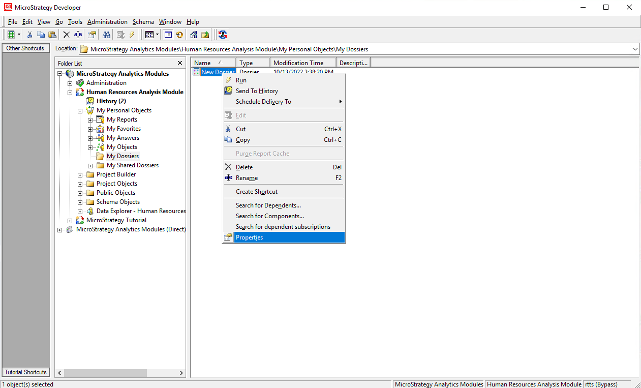The image size is (641, 388).
Task: Click the Paste clipboard icon in the toolbar
Action: (x=52, y=35)
